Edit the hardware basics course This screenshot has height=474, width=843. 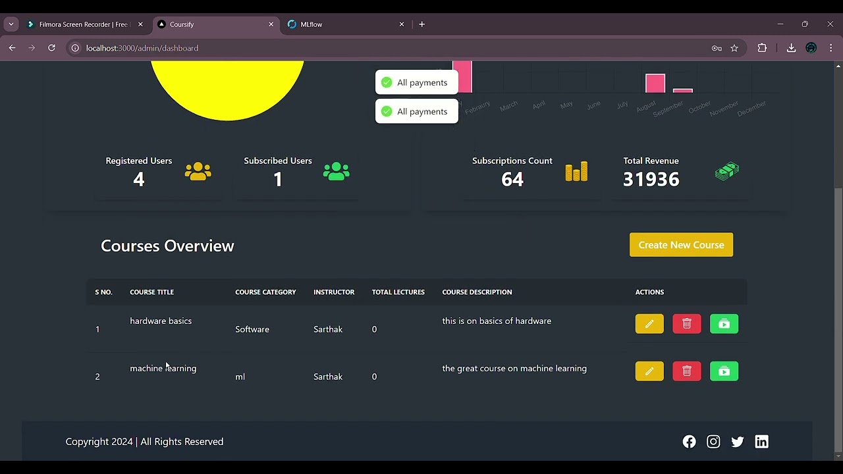649,324
